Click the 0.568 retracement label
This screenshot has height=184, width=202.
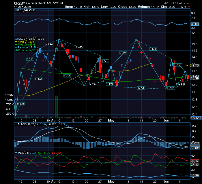(178, 65)
